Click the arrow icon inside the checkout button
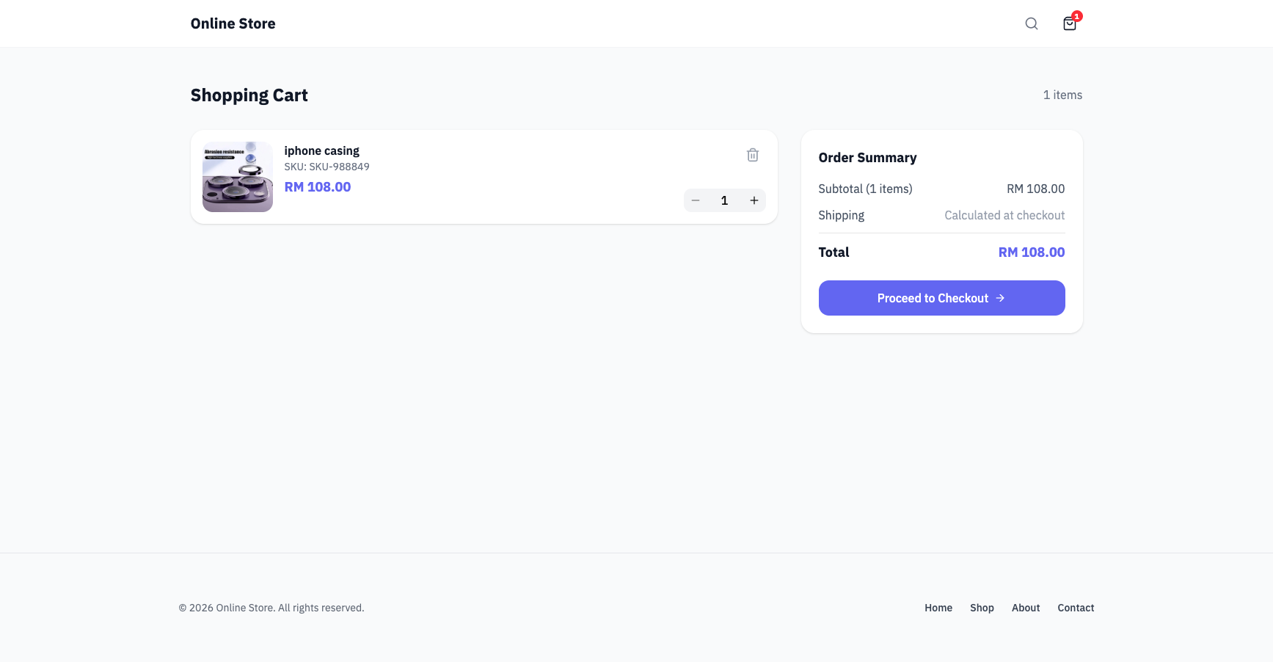The width and height of the screenshot is (1273, 662). pos(1001,298)
